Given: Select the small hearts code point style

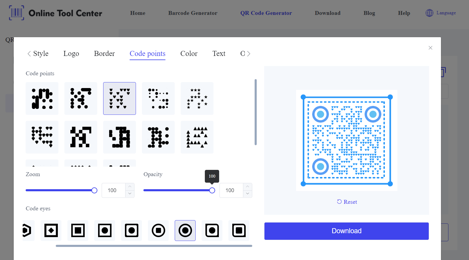Looking at the screenshot, I should pos(120,98).
